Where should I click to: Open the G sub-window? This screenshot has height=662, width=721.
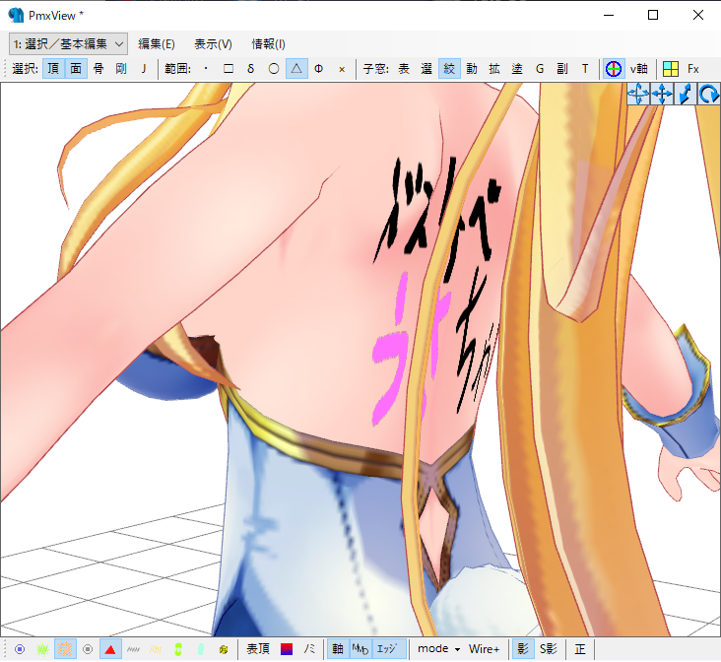pyautogui.click(x=540, y=69)
